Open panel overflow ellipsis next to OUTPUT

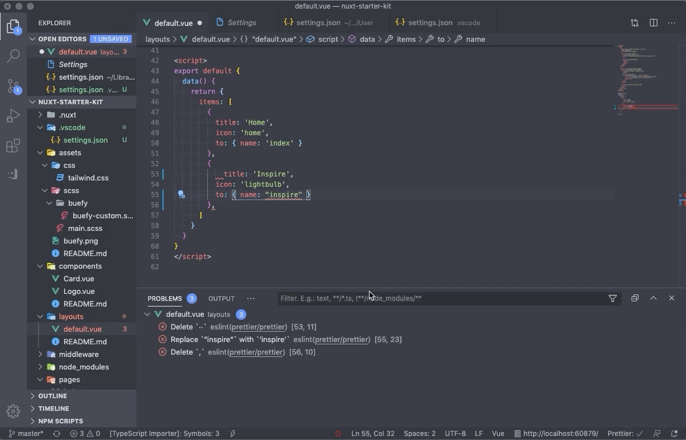(x=251, y=298)
